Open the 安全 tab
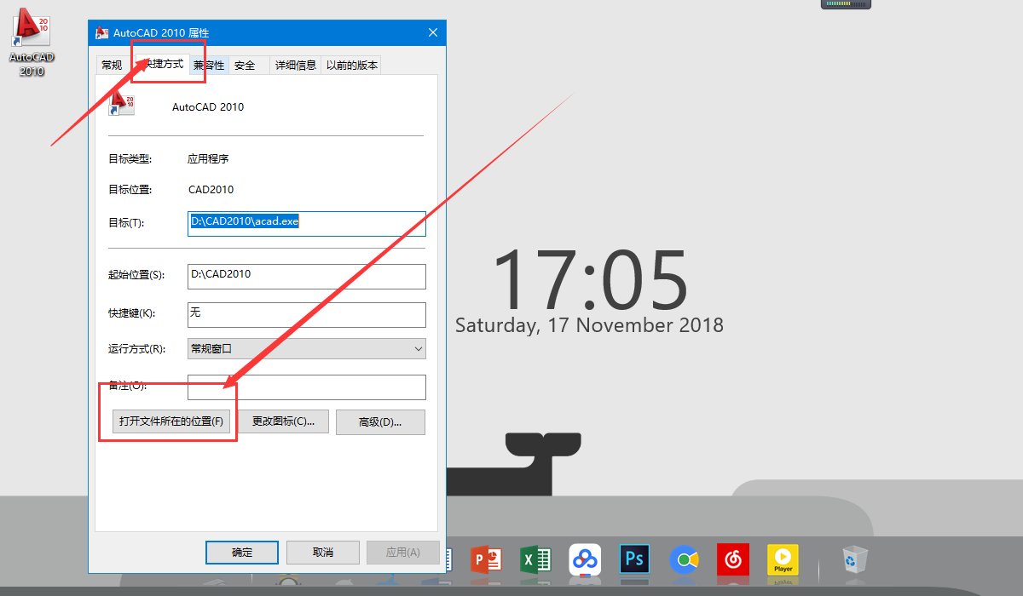 245,65
